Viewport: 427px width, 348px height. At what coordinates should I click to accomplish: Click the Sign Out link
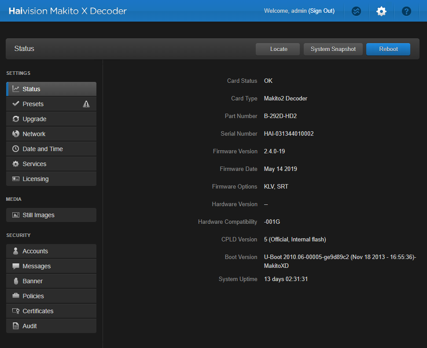tap(321, 11)
